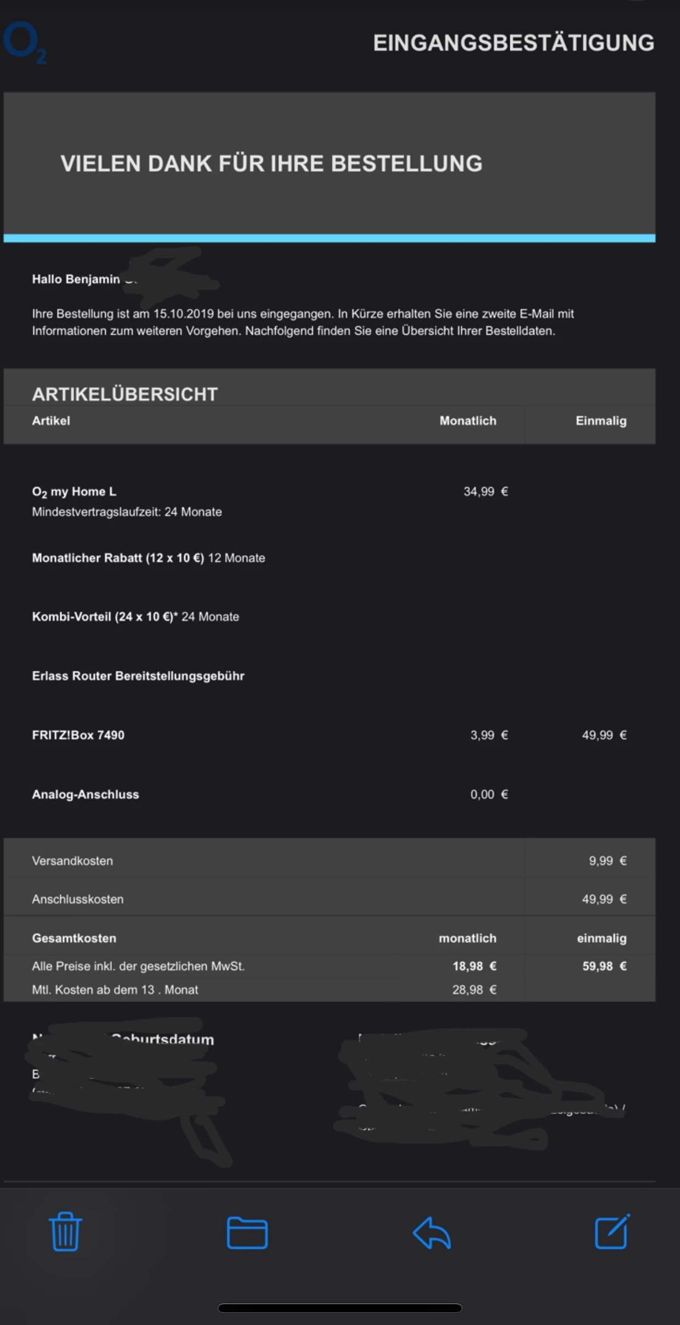The width and height of the screenshot is (680, 1325).
Task: Click the Monatlich column header
Action: pos(468,421)
